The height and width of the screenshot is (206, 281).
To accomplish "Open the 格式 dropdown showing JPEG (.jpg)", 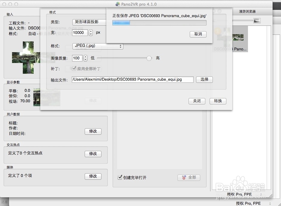I will tap(97, 46).
